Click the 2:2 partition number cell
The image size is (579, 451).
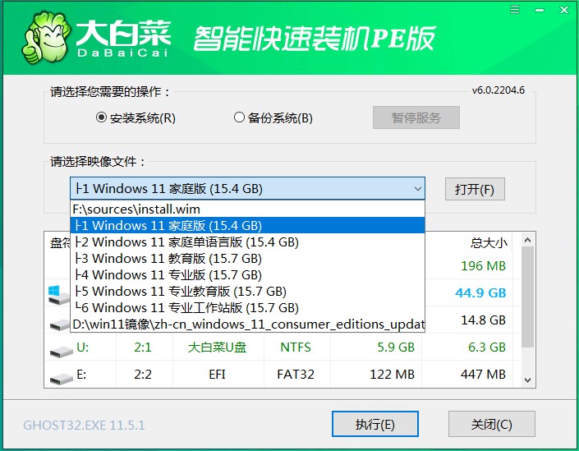click(143, 375)
